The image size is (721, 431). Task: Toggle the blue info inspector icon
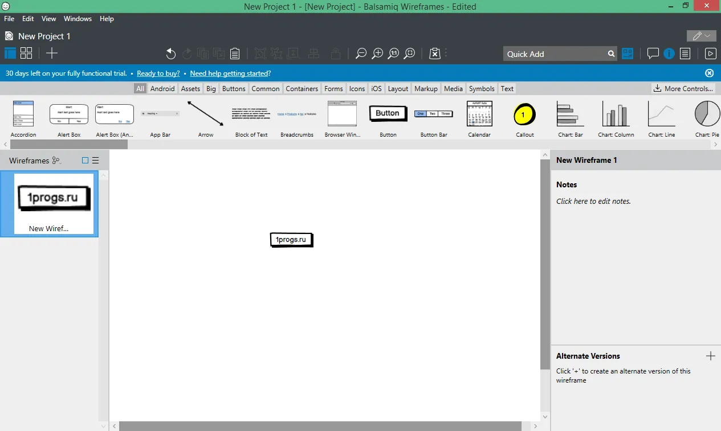tap(669, 54)
